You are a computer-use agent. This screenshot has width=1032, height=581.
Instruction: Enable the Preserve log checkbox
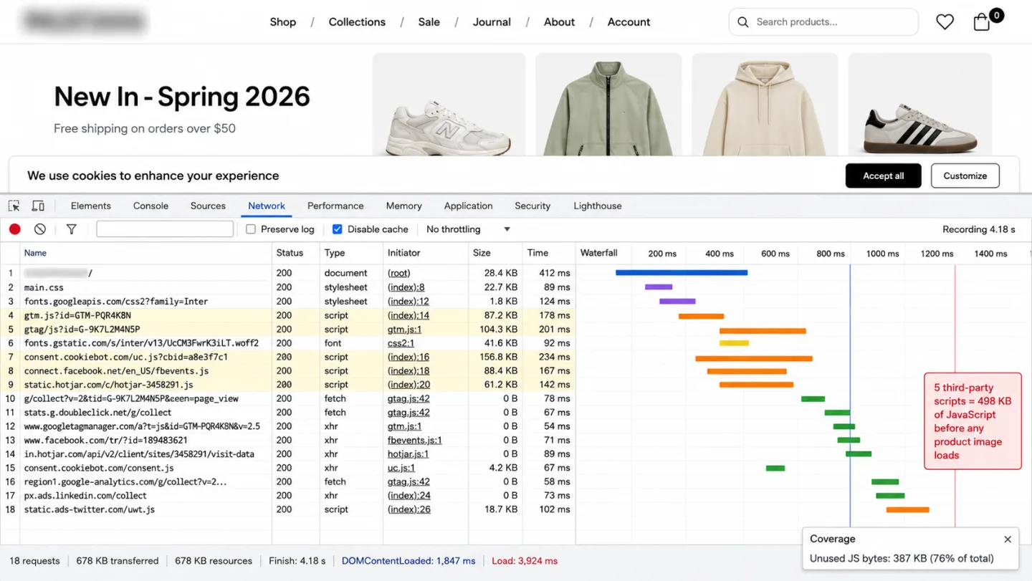pos(251,229)
